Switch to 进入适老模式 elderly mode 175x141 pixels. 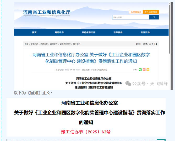pos(151,12)
